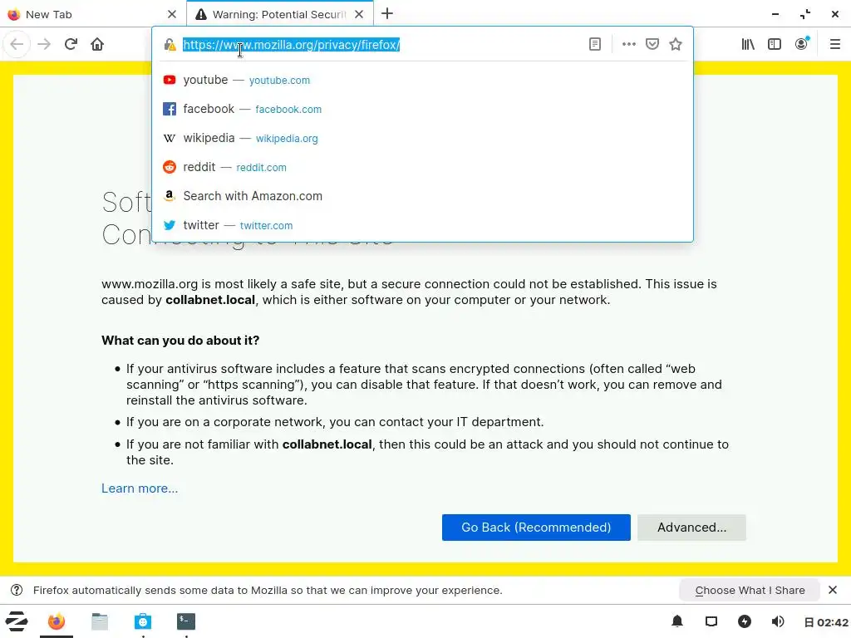This screenshot has height=638, width=851.
Task: Open the power lightning tray icon
Action: click(745, 621)
